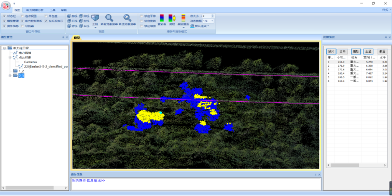The height and width of the screenshot is (196, 392).
Task: Collapse the root power line project node
Action: (4, 48)
